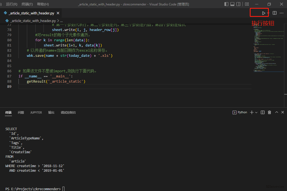Image resolution: width=287 pixels, height=191 pixels.
Task: Click breadcrumb file _article_static_with_header.py
Action: point(33,21)
